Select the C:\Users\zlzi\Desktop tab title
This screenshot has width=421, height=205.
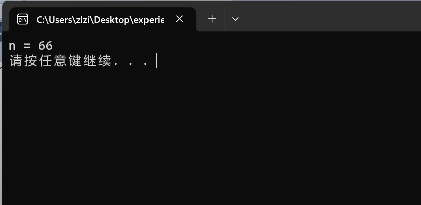pos(100,19)
